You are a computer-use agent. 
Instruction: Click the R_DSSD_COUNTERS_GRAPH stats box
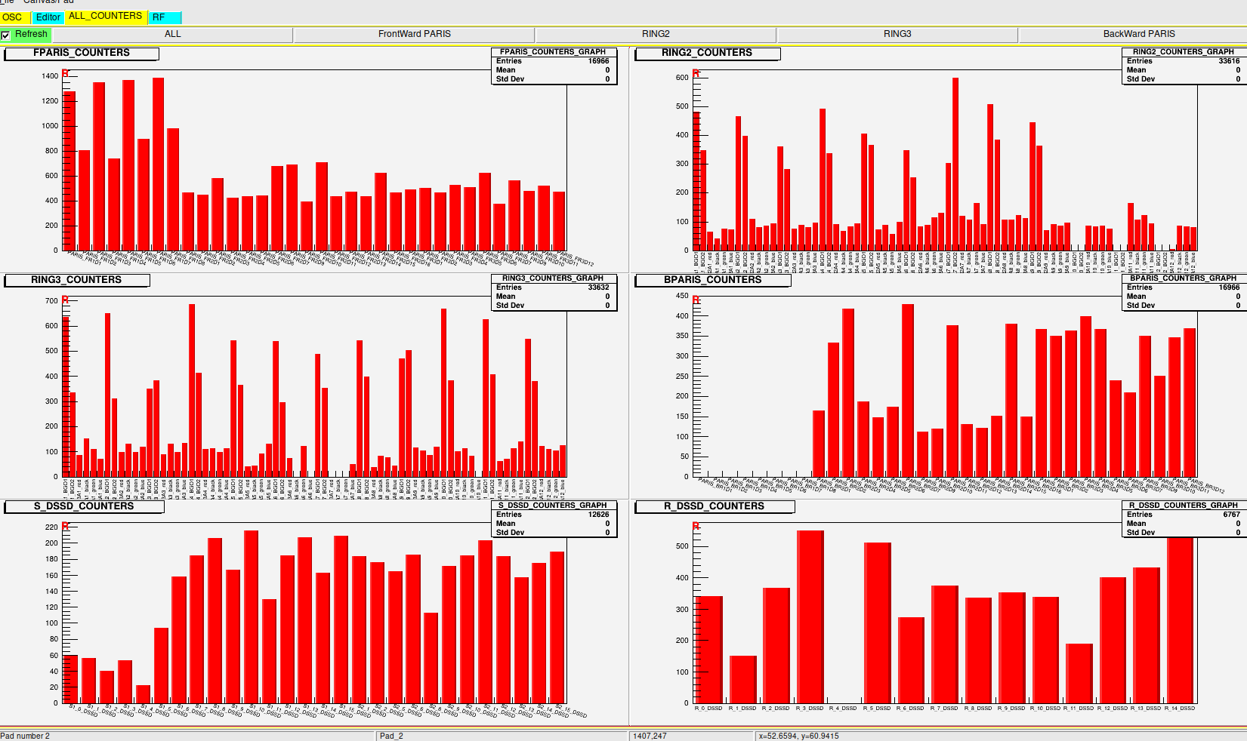tap(1183, 519)
